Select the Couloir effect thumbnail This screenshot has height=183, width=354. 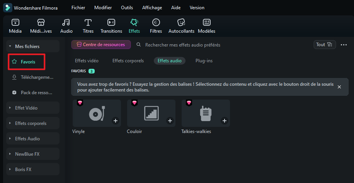pos(151,113)
